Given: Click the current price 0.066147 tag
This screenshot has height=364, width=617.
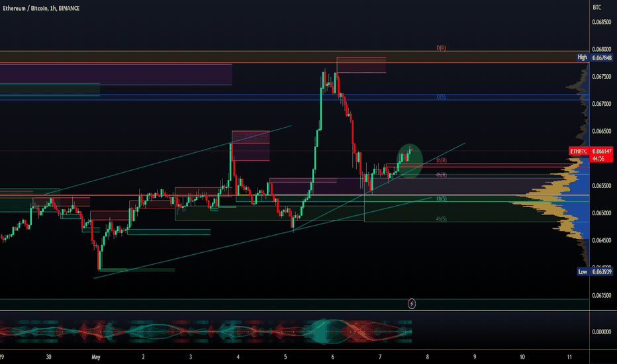Looking at the screenshot, I should tap(602, 151).
